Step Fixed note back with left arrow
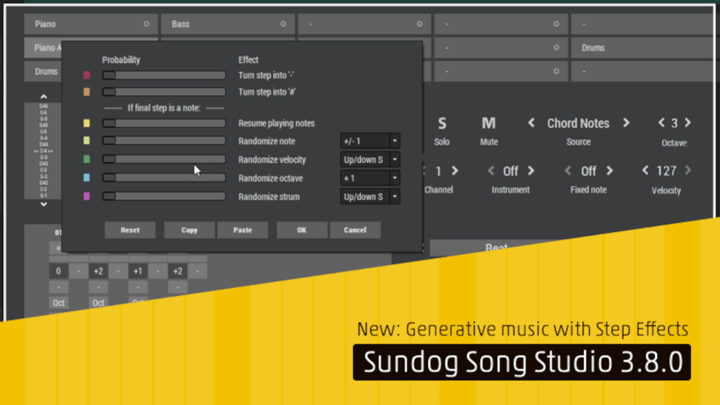 pyautogui.click(x=568, y=171)
